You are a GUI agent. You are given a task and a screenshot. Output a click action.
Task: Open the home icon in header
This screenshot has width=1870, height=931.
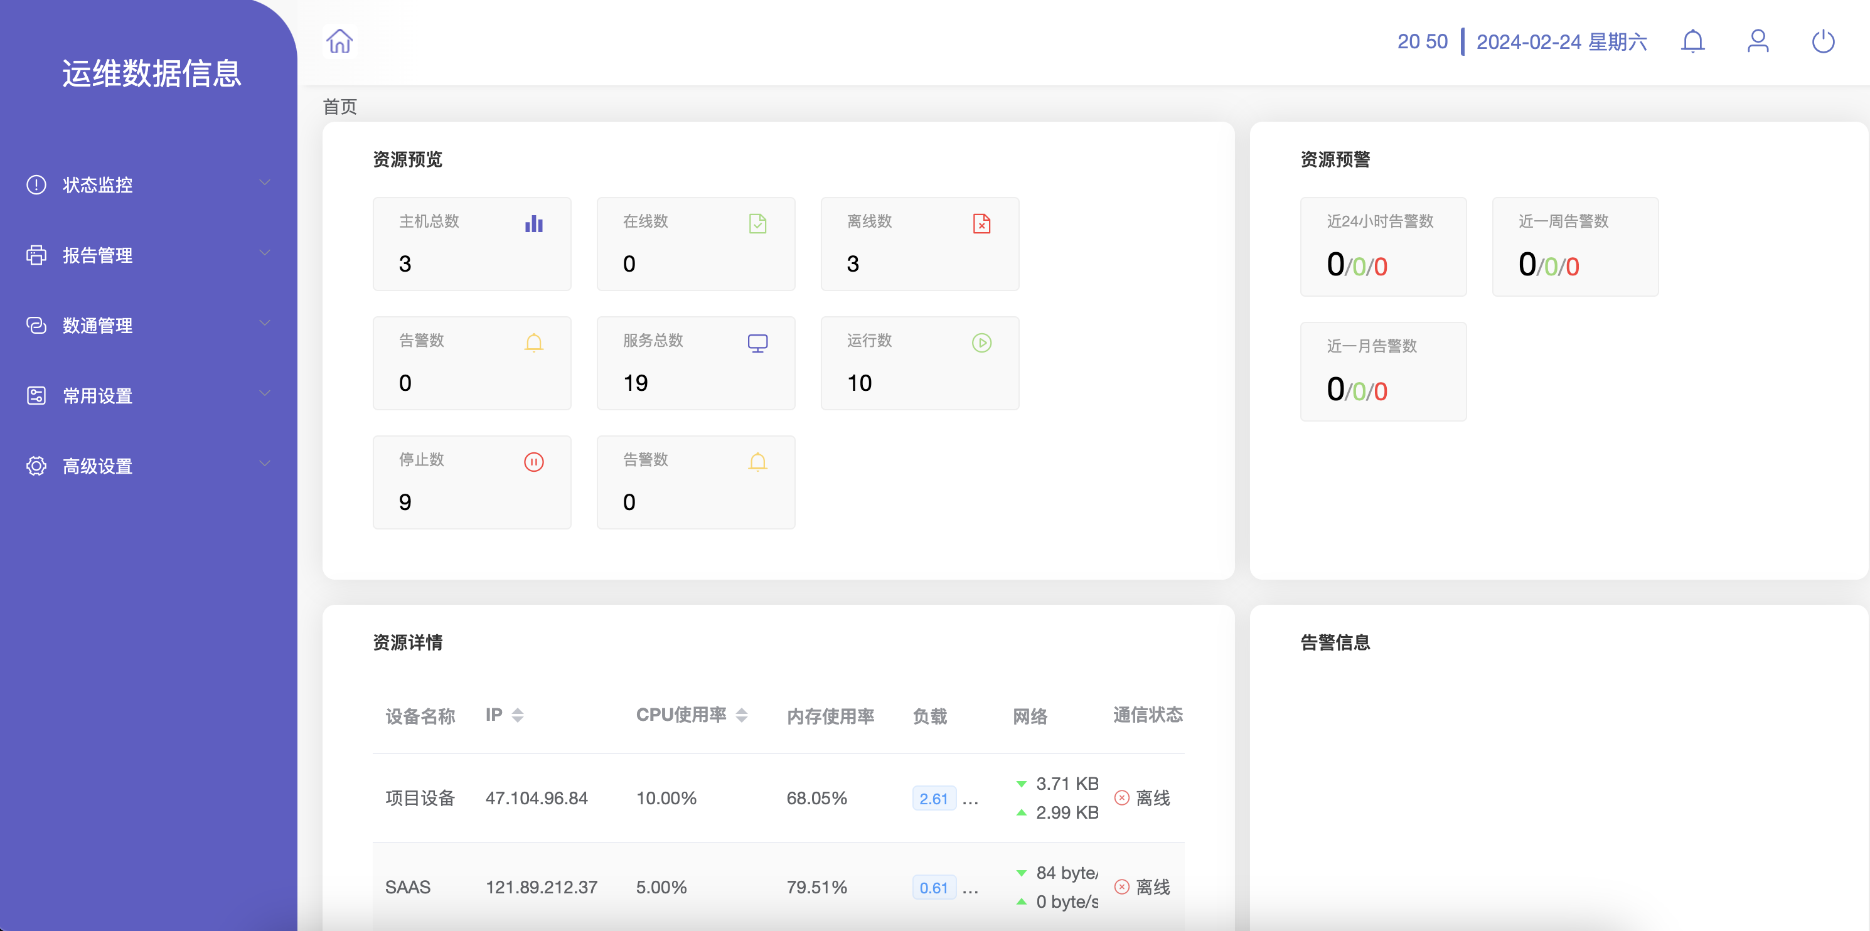click(x=339, y=41)
